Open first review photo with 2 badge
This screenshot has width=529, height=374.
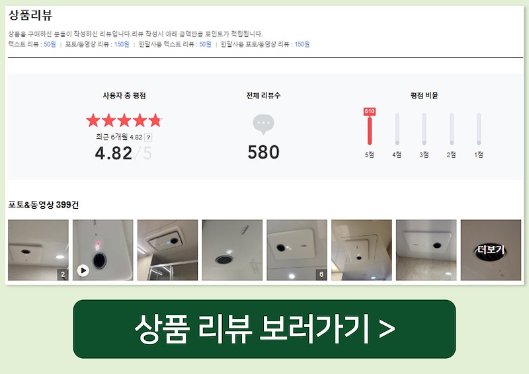coord(38,250)
